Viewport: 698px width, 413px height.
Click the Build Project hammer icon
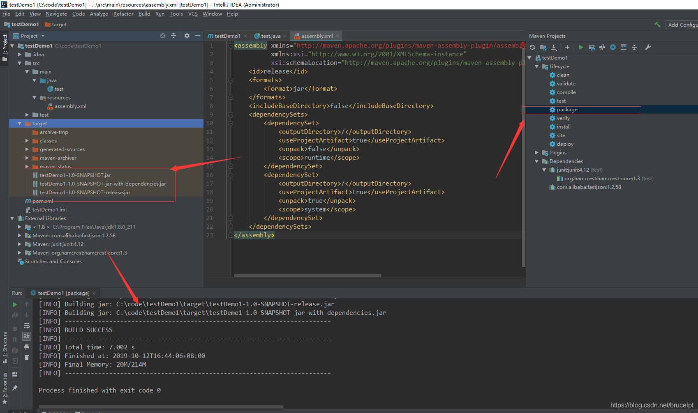point(658,25)
